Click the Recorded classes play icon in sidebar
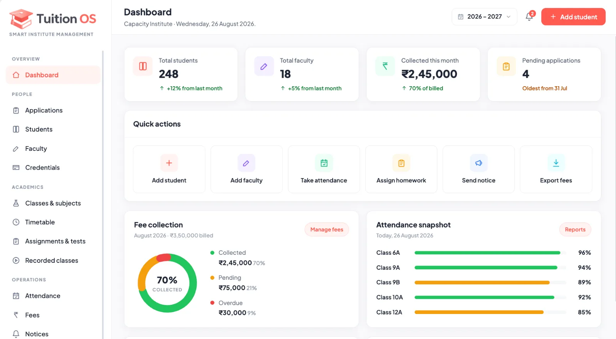 (x=16, y=261)
